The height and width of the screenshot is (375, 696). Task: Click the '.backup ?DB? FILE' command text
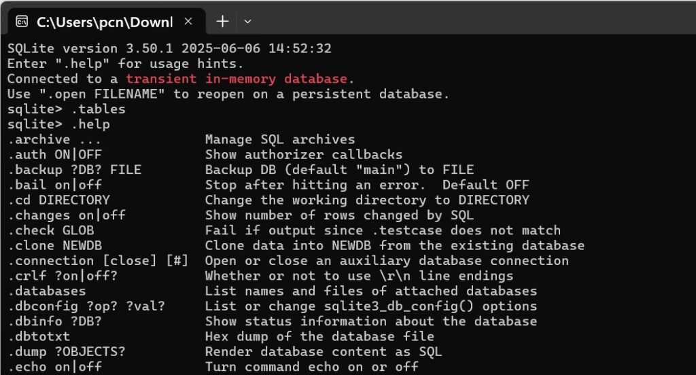tap(75, 170)
